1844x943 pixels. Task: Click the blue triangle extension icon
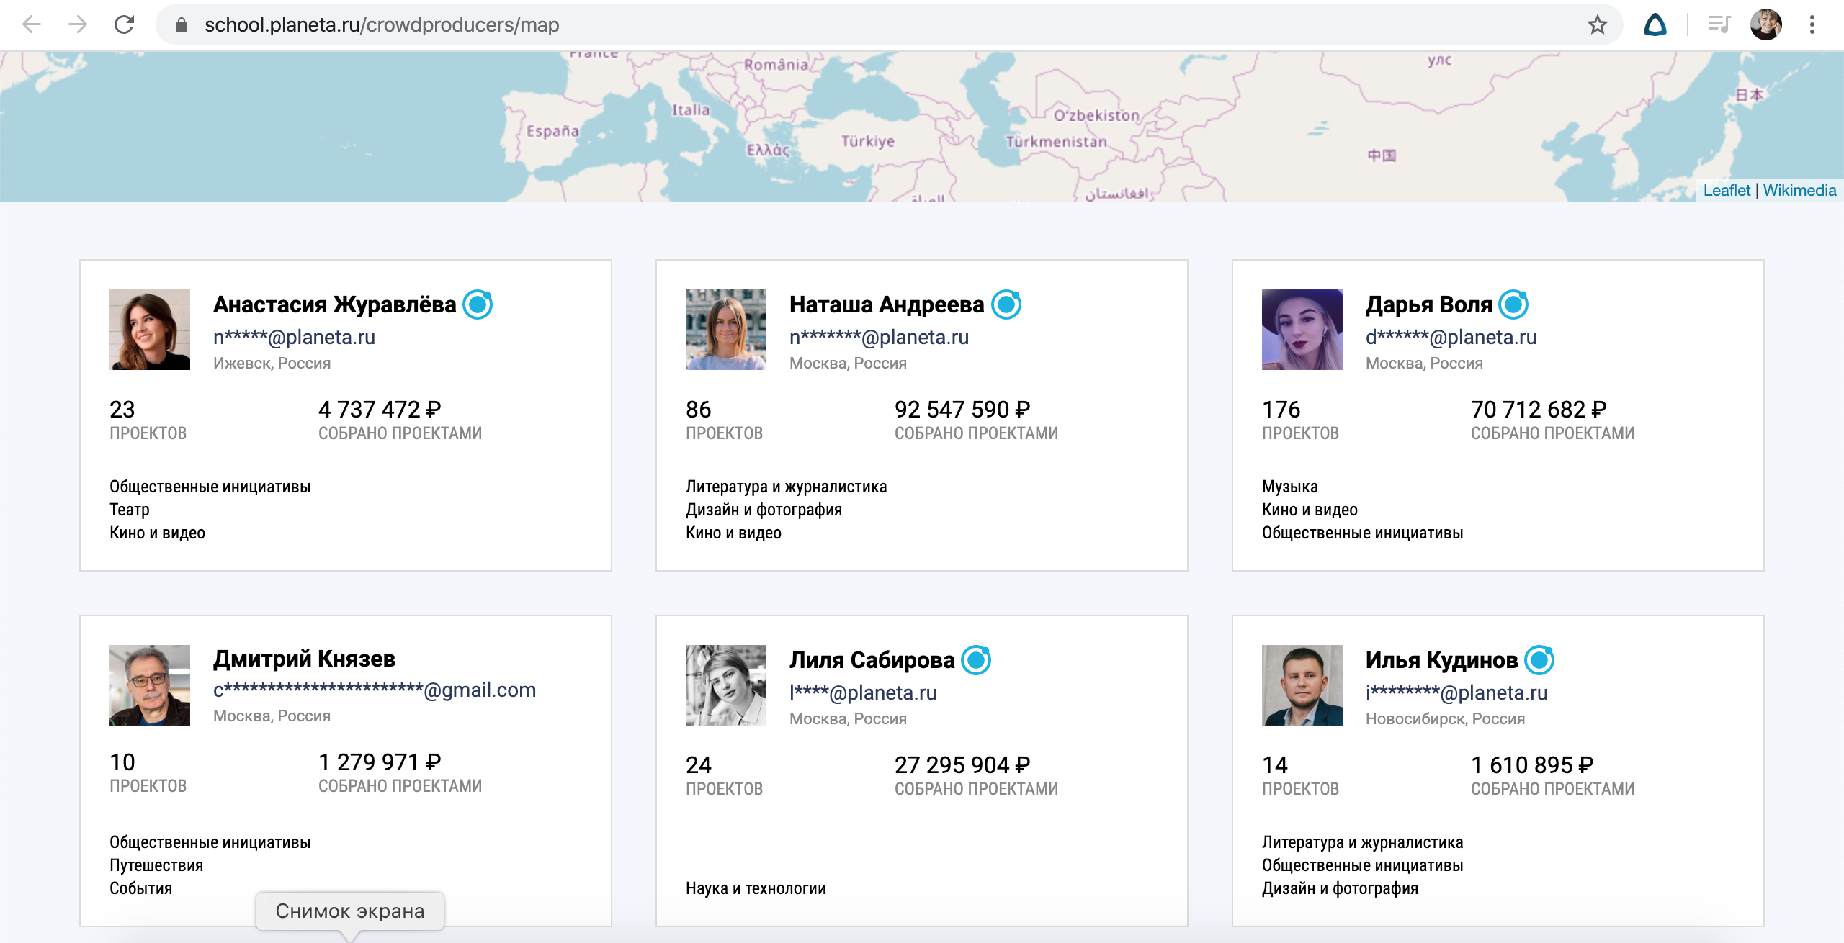pos(1655,25)
